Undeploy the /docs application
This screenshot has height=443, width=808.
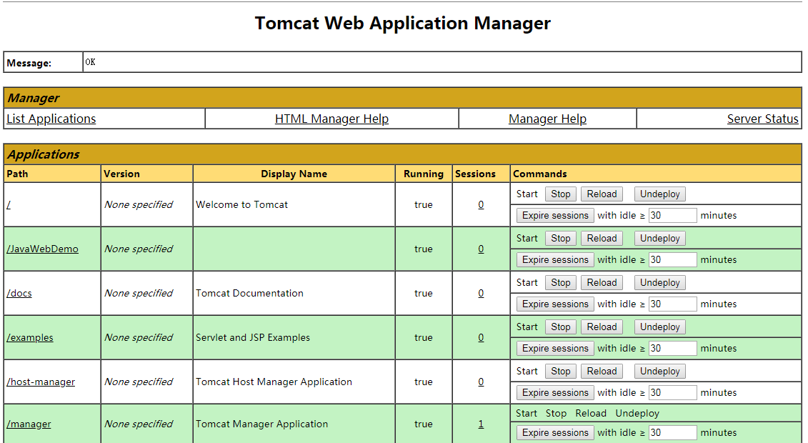tap(660, 283)
